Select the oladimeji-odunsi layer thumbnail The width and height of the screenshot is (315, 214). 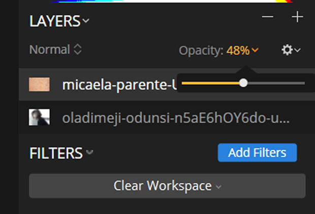40,117
